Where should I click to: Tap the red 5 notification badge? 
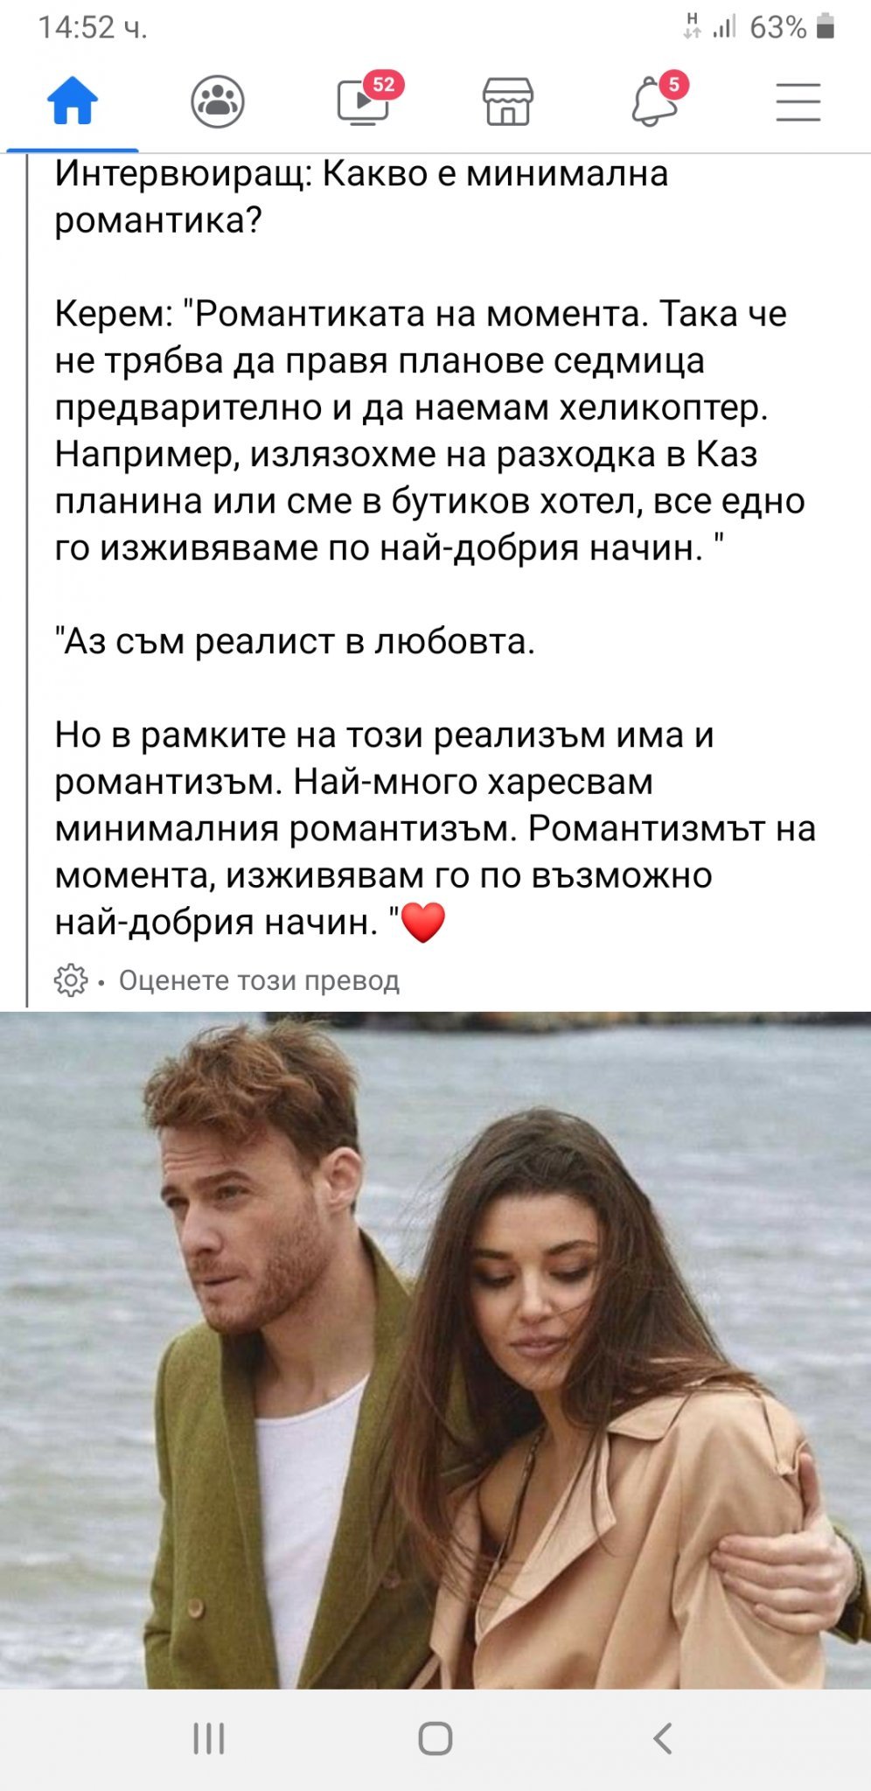pos(673,85)
